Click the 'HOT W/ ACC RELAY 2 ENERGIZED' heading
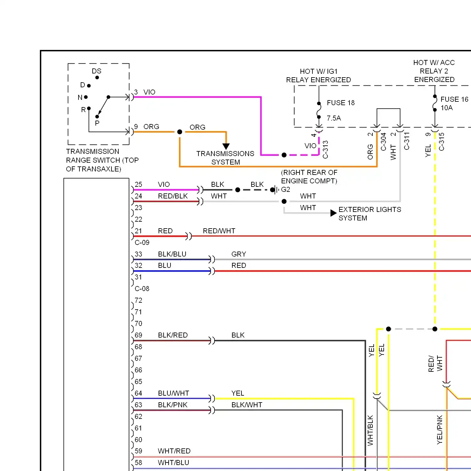The height and width of the screenshot is (471, 471). [434, 71]
